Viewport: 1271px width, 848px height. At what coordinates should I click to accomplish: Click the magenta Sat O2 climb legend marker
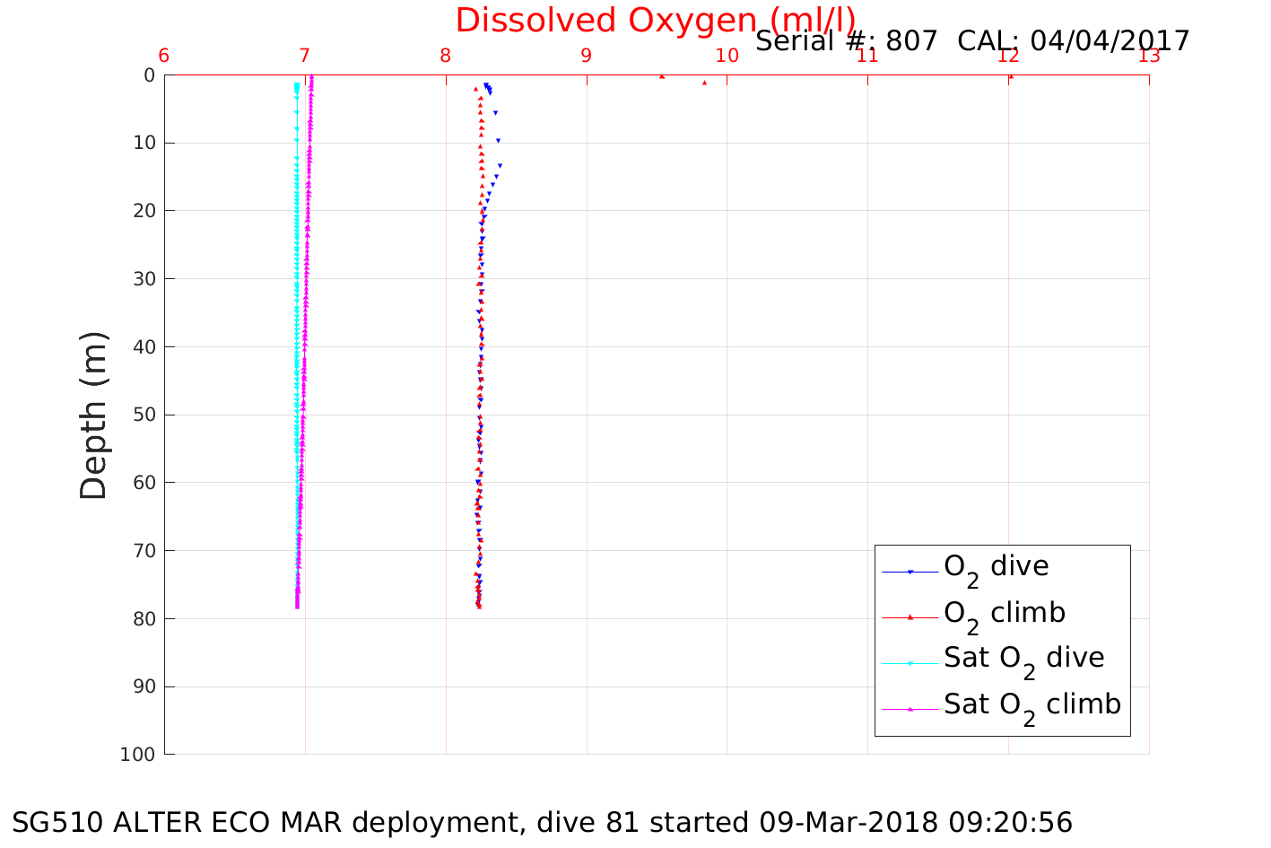(x=910, y=709)
